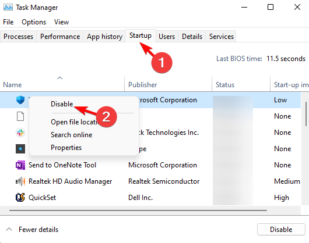Open the File menu

tap(8, 22)
